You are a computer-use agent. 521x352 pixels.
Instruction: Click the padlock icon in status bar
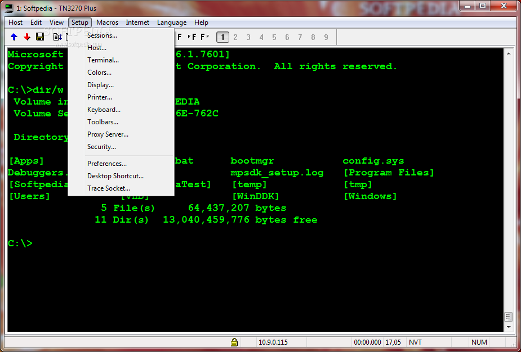234,342
